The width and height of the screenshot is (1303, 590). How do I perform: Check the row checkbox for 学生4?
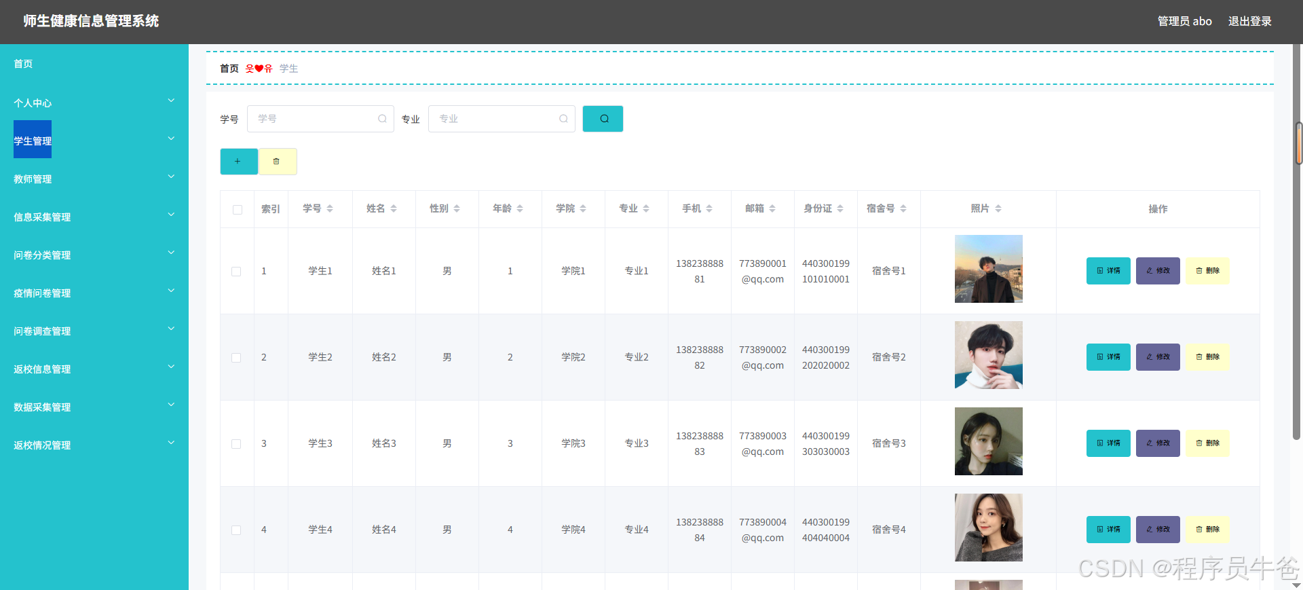coord(236,530)
